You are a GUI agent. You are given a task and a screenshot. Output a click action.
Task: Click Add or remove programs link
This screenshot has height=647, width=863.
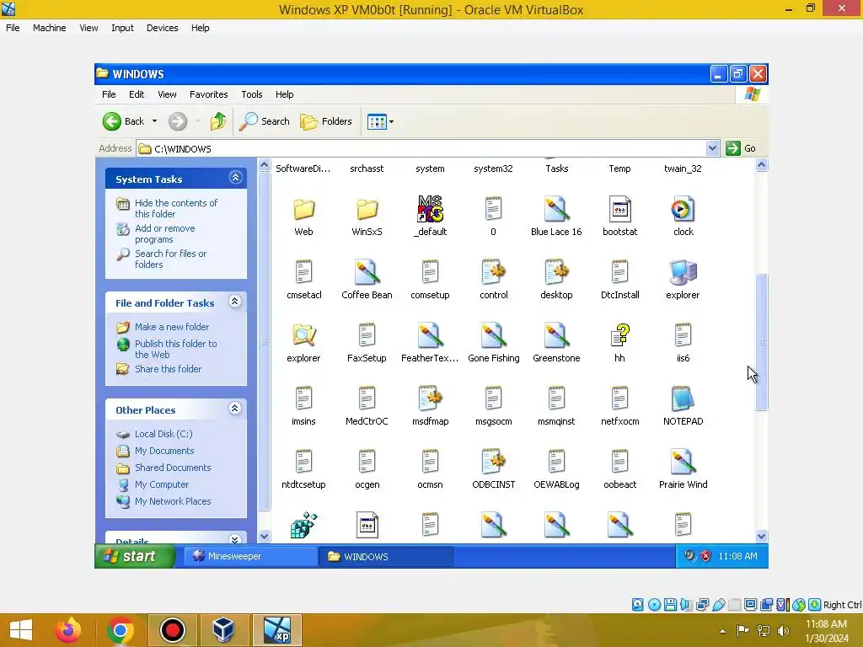tap(164, 234)
